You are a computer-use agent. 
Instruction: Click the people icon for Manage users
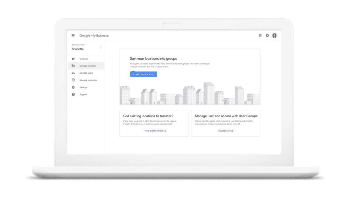click(x=73, y=73)
